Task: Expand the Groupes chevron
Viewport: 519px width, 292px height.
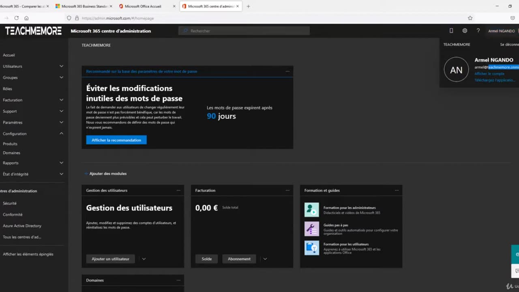Action: [x=61, y=77]
